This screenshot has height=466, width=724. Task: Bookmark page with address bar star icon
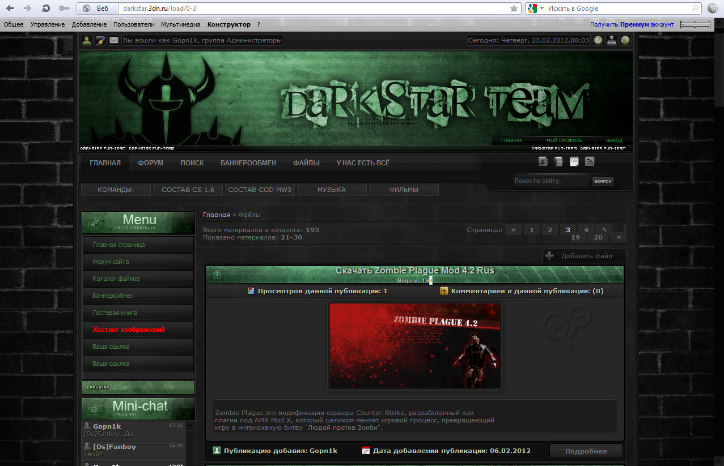(x=514, y=8)
